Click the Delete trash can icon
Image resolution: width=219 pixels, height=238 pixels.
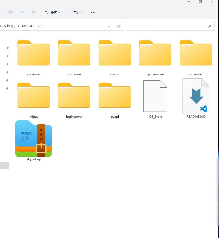pyautogui.click(x=34, y=12)
